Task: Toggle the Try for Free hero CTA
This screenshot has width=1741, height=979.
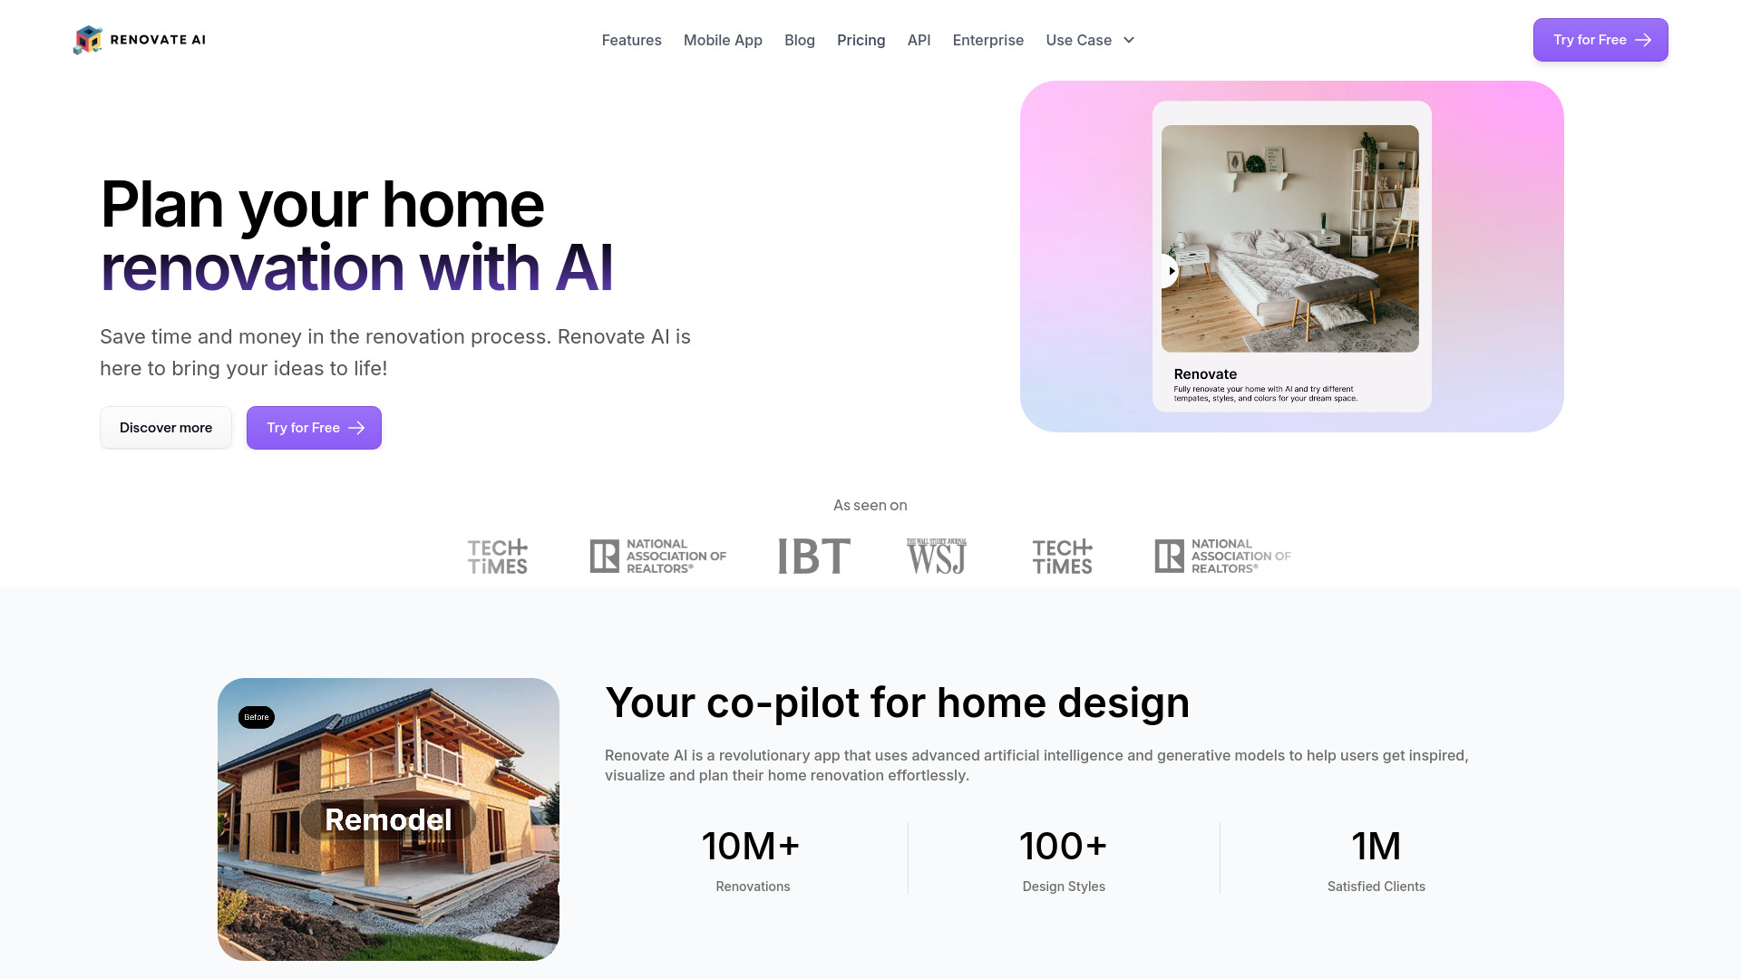Action: point(315,427)
